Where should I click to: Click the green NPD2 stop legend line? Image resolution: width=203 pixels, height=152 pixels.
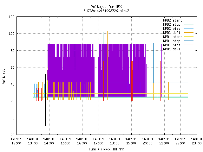(x=189, y=24)
